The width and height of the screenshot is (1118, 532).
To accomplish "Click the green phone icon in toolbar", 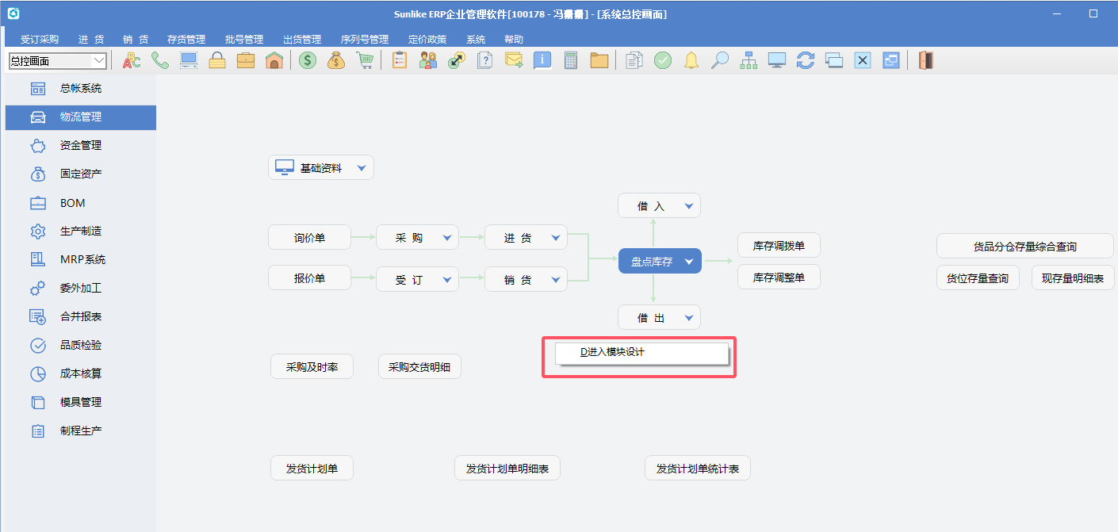I will pos(160,60).
